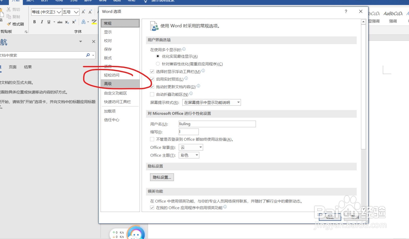Select 针对兼容性优化 radio button

click(158, 64)
